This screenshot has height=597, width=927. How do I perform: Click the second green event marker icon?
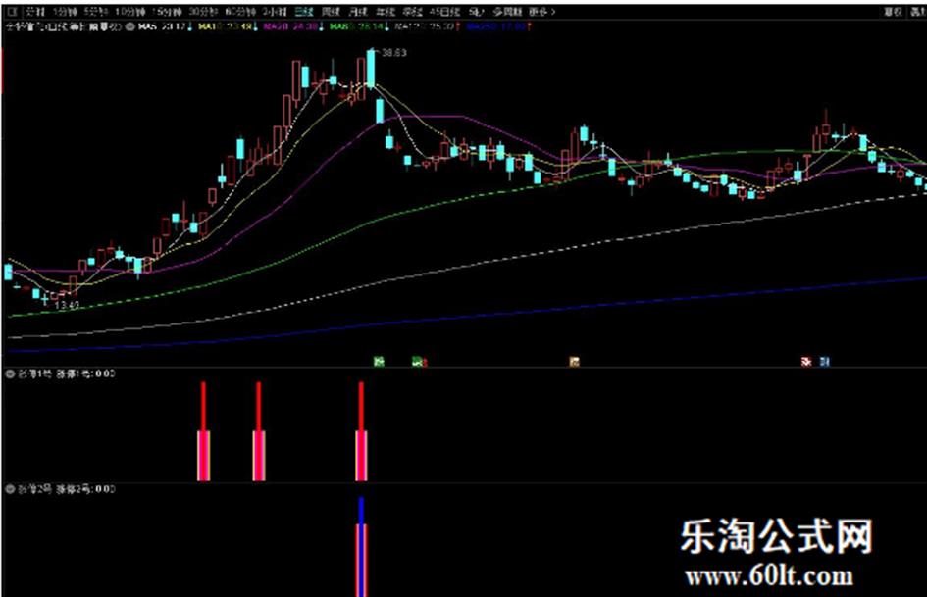click(417, 361)
